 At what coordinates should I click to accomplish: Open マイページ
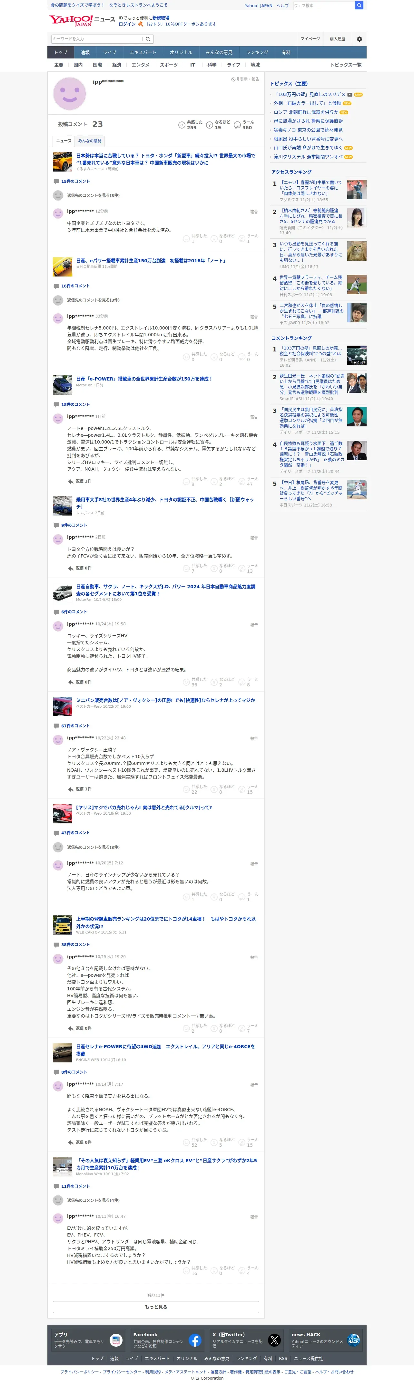tap(310, 39)
